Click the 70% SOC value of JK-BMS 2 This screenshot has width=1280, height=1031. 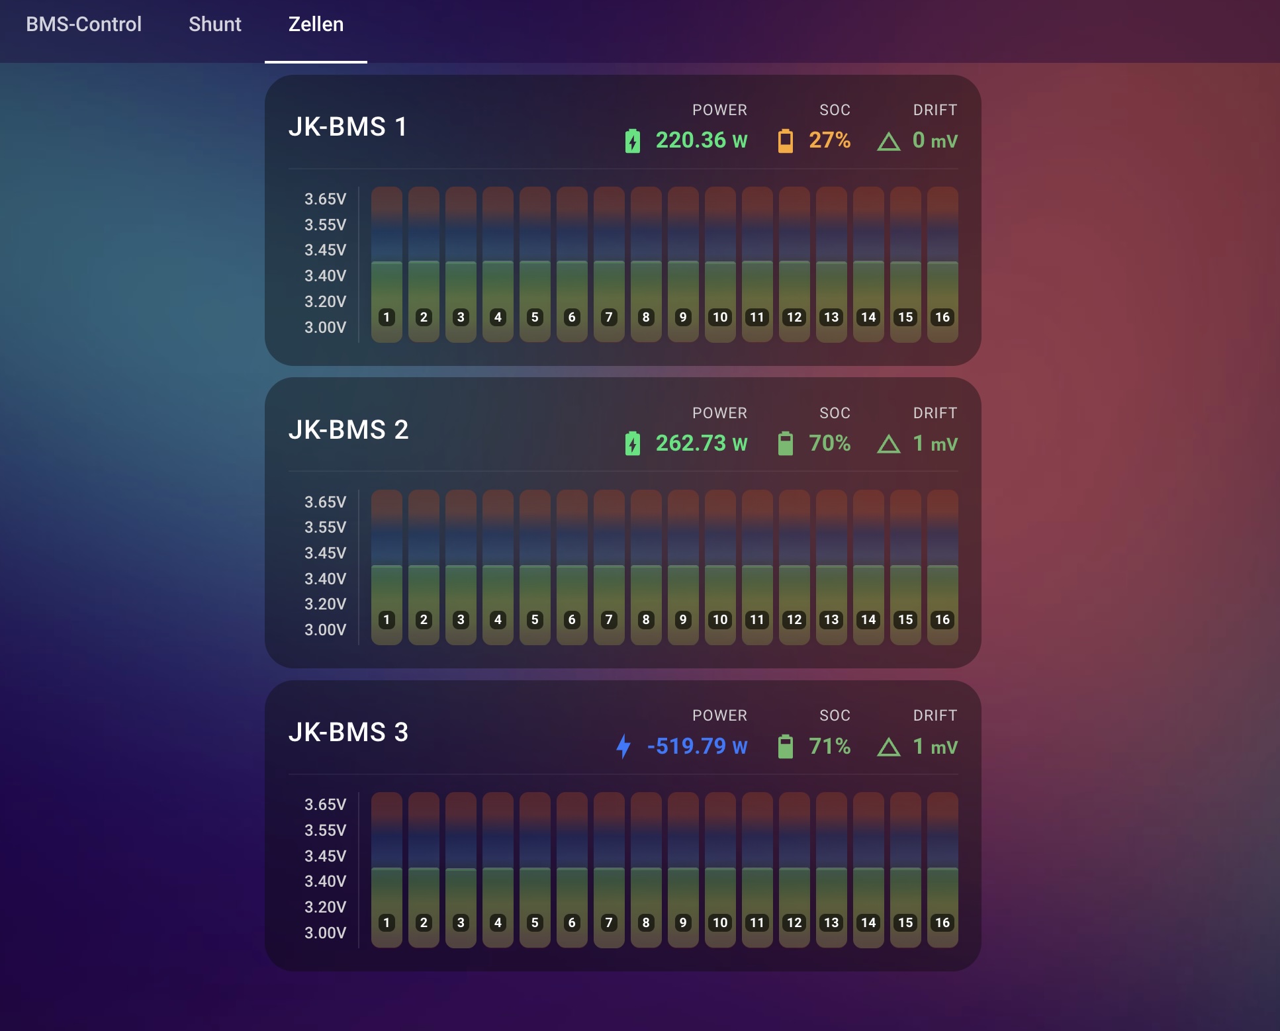(x=829, y=443)
